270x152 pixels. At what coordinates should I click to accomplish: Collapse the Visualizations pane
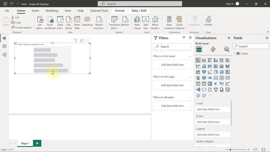[229, 38]
